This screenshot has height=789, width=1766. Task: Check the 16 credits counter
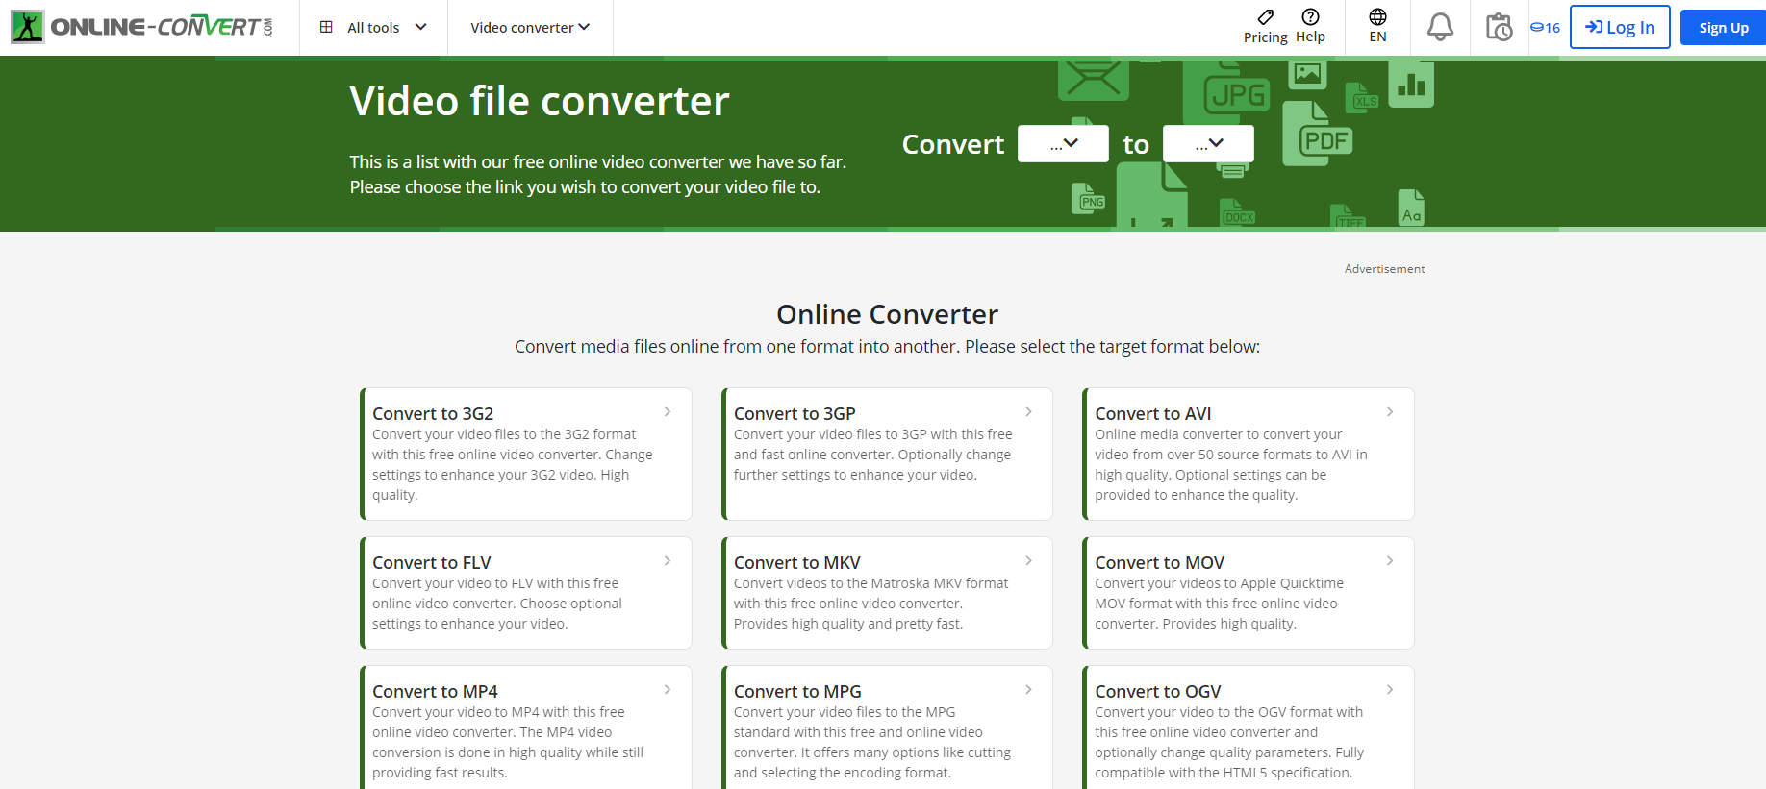click(1545, 27)
